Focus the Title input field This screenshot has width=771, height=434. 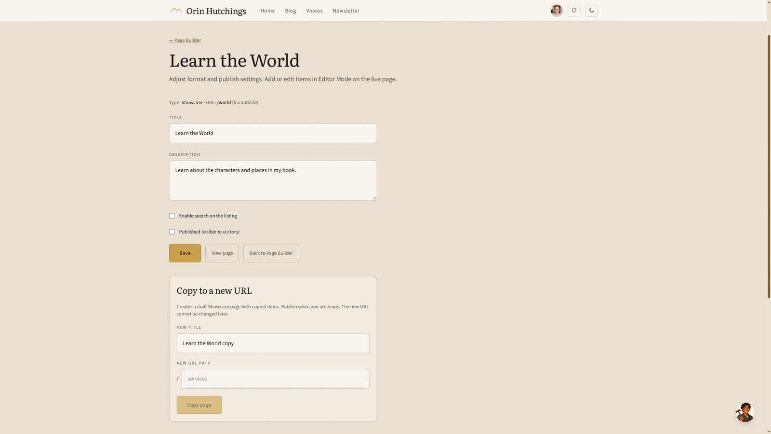tap(273, 133)
